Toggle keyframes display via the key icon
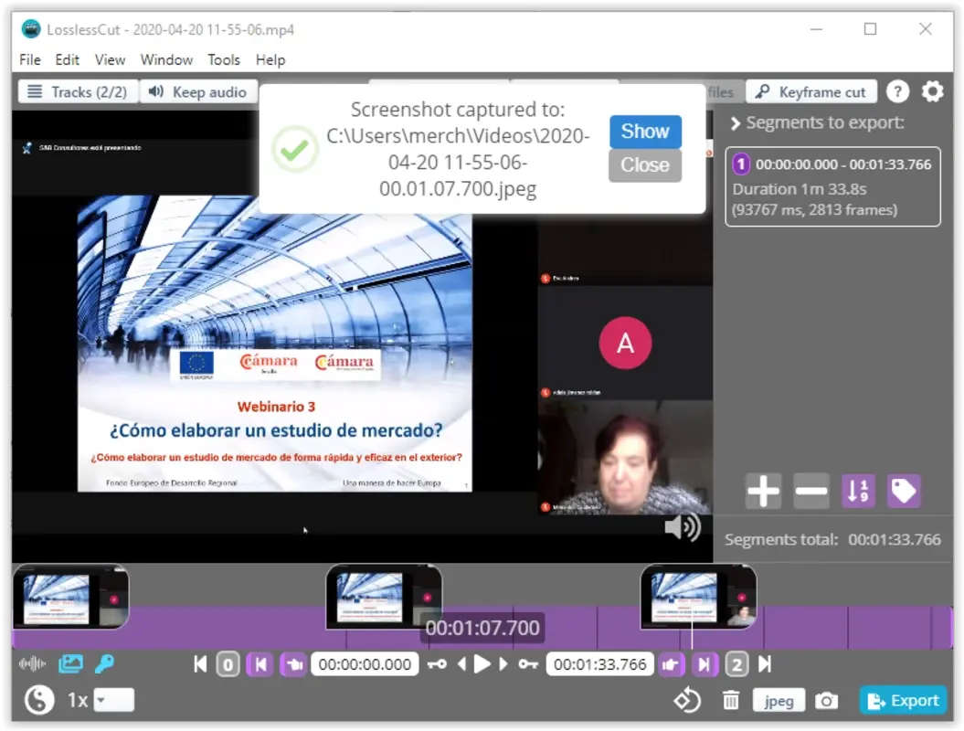The height and width of the screenshot is (731, 964). pos(104,664)
